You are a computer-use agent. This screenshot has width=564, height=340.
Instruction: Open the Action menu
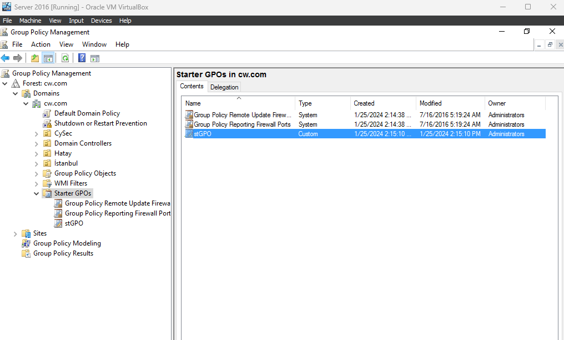(41, 44)
